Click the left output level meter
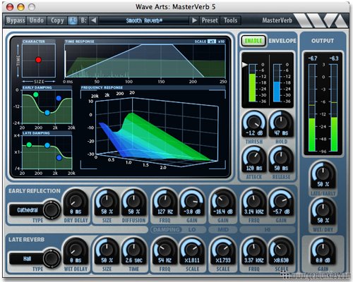353x282 pixels. tap(312, 108)
